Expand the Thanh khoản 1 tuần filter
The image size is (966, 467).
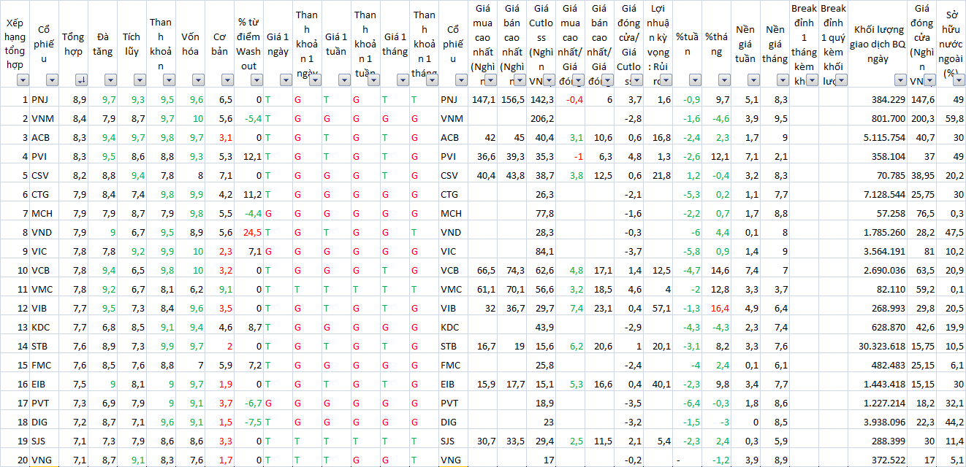point(373,80)
